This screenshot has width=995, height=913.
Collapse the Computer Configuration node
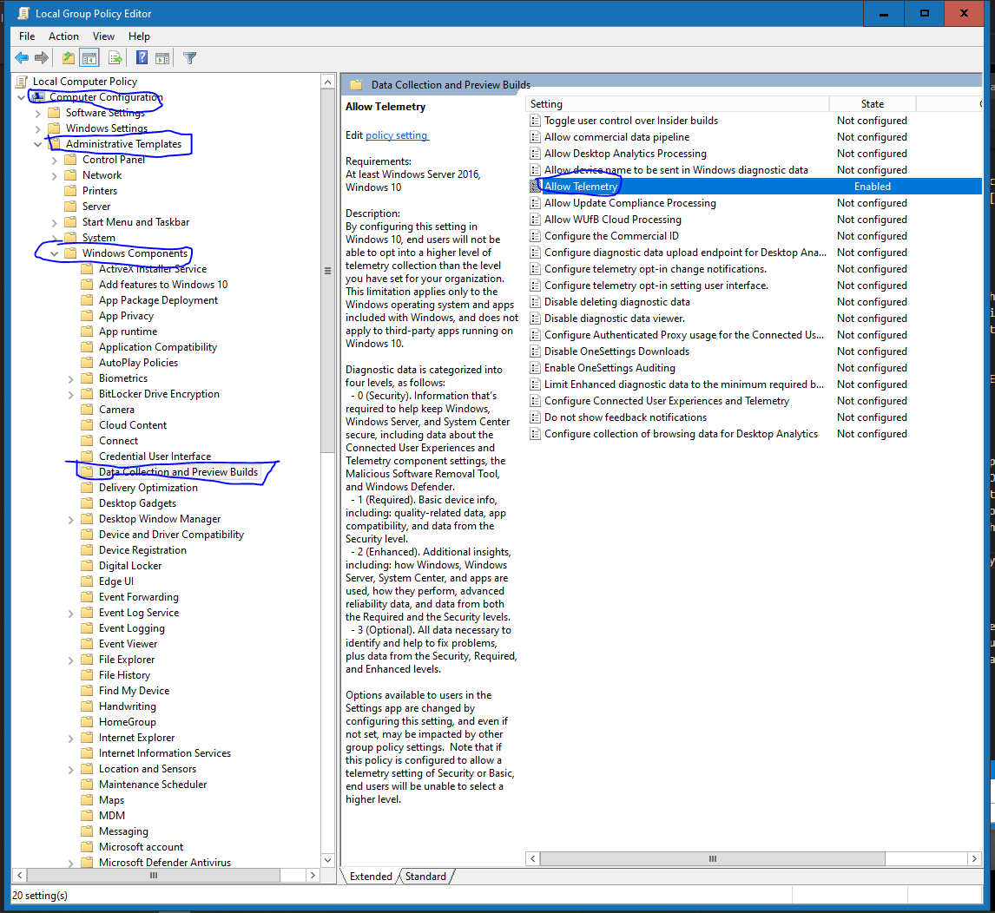[x=22, y=97]
